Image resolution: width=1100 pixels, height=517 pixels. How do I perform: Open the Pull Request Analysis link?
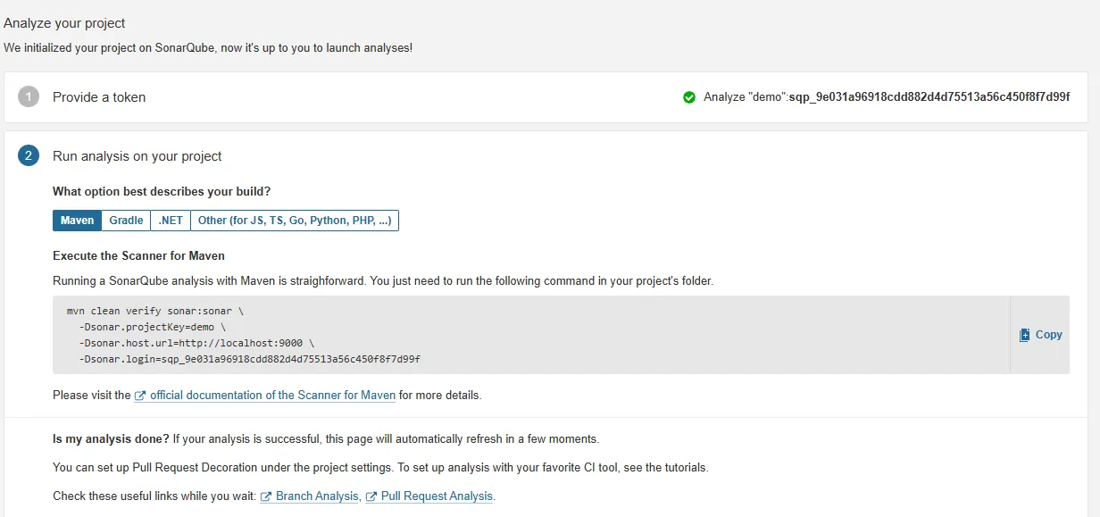437,496
